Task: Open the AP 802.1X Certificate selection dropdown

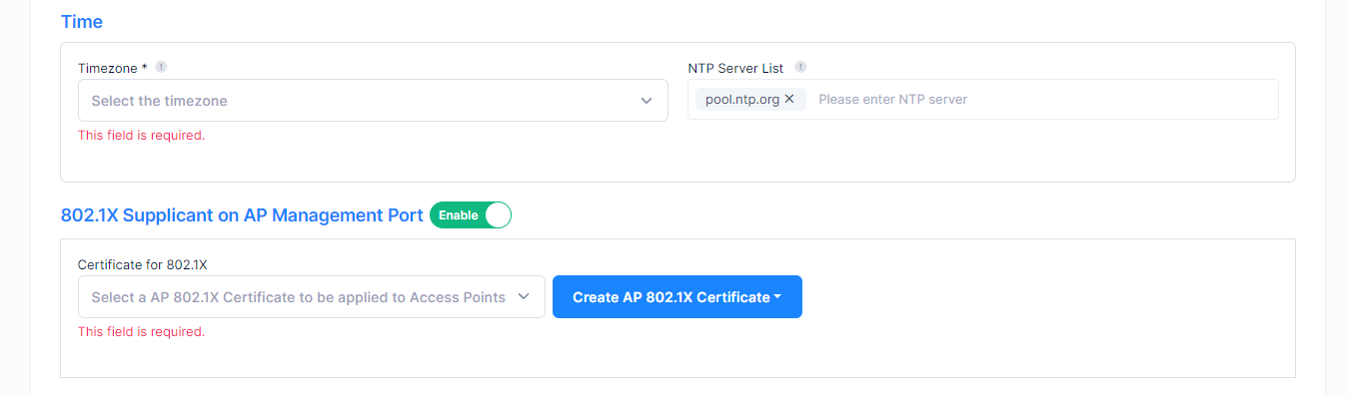Action: [312, 297]
